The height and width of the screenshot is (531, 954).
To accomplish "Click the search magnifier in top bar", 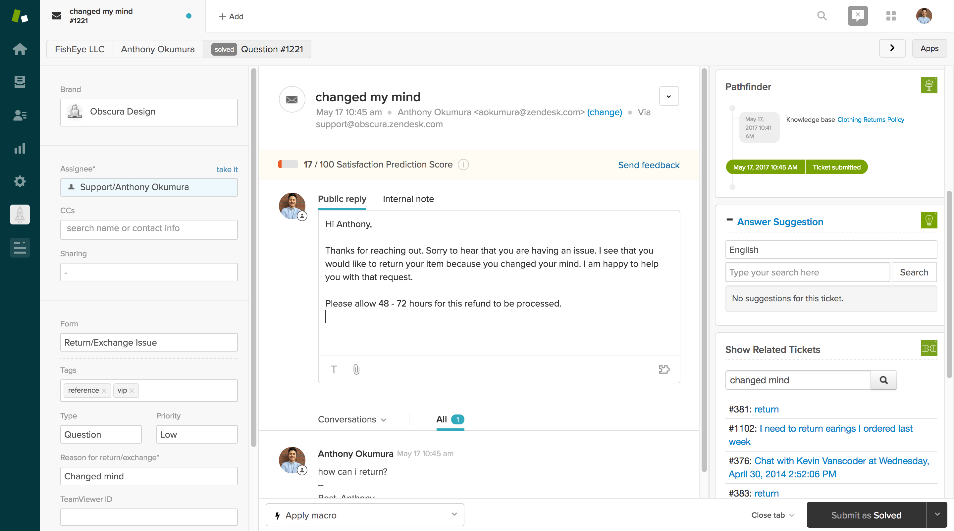I will (822, 16).
